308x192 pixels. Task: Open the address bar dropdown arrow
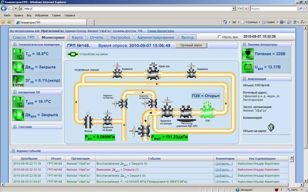(233, 8)
